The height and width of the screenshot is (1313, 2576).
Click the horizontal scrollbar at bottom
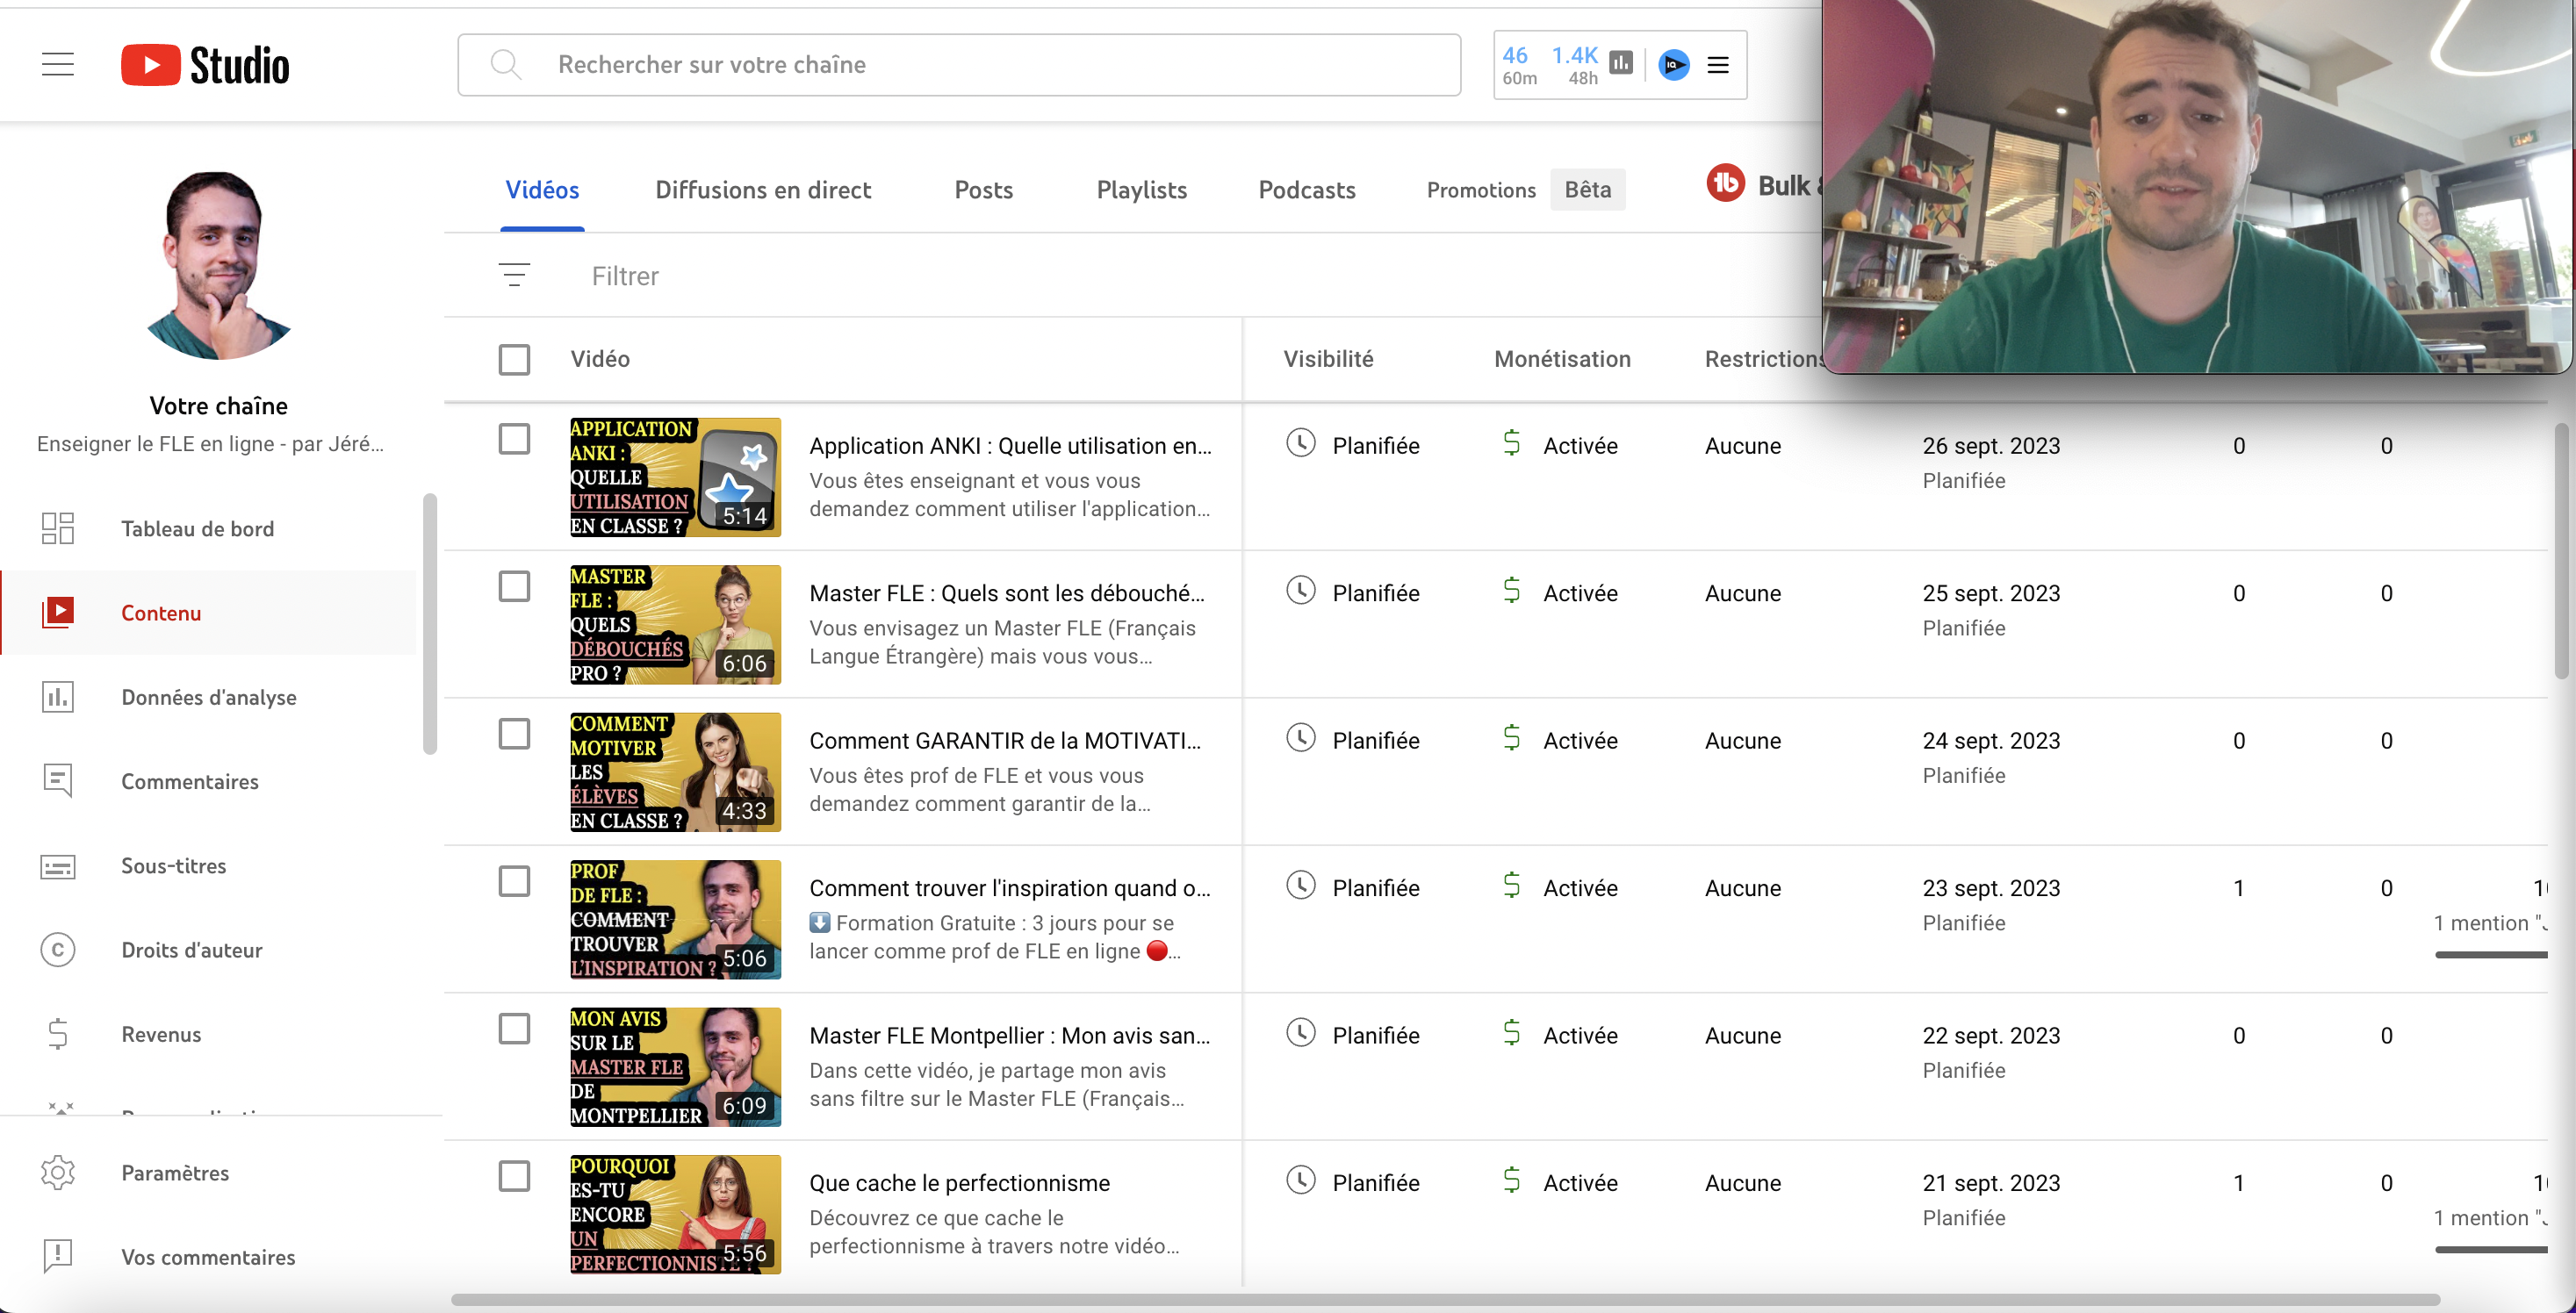(1445, 1299)
